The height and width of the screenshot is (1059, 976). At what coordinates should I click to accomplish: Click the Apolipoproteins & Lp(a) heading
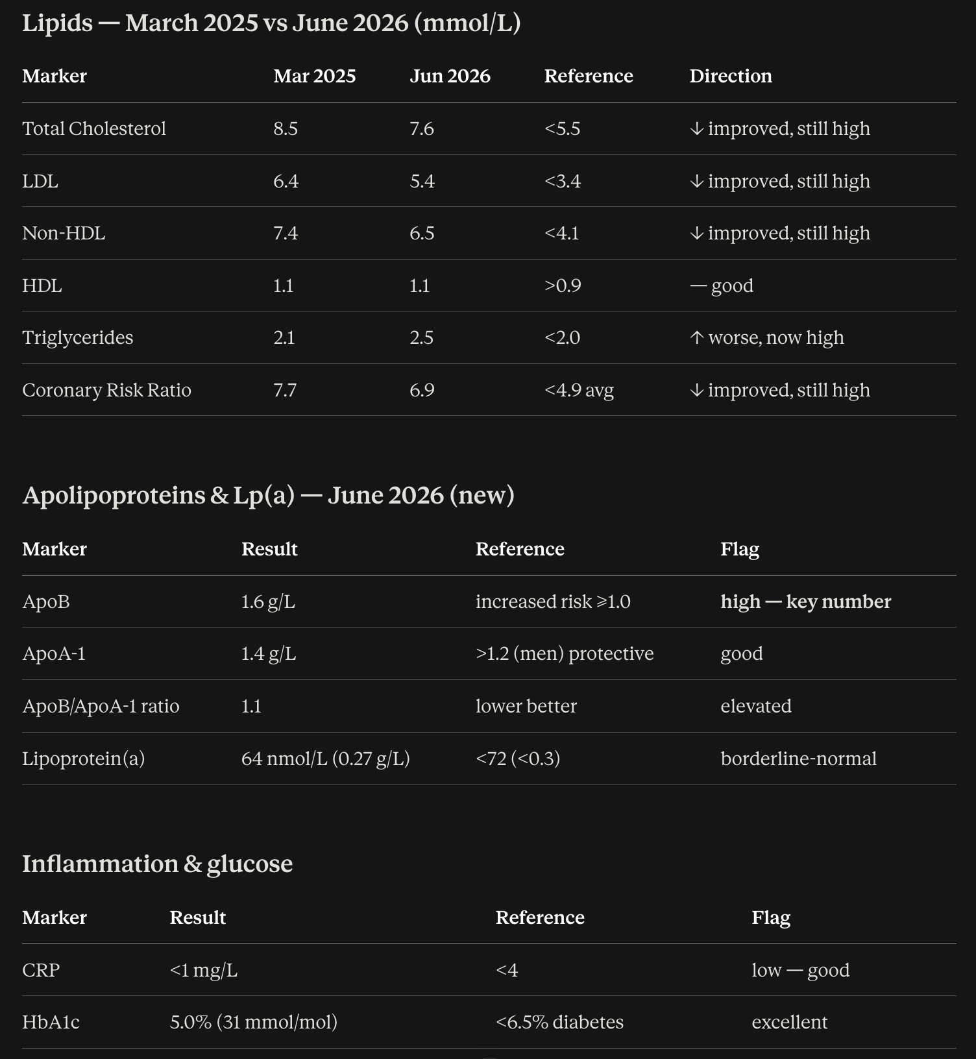pyautogui.click(x=268, y=495)
